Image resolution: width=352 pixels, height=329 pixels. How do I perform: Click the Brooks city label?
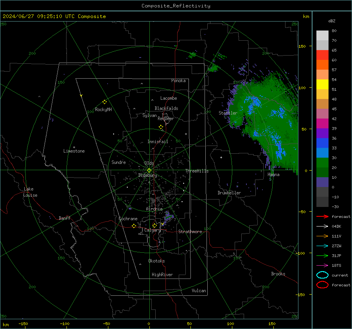click(x=278, y=274)
